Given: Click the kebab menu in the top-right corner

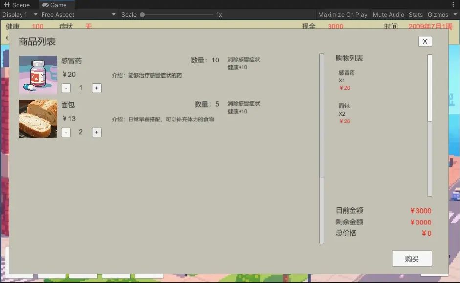Looking at the screenshot, I should (x=453, y=4).
